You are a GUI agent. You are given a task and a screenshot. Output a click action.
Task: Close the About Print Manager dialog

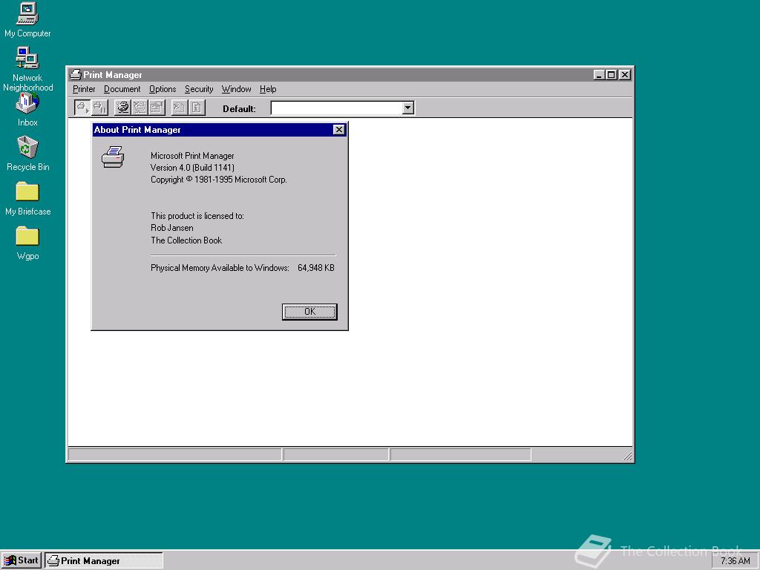coord(338,129)
